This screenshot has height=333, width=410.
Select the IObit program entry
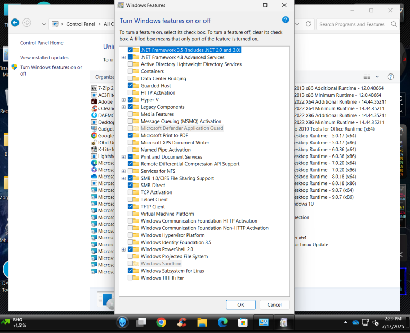(x=103, y=143)
